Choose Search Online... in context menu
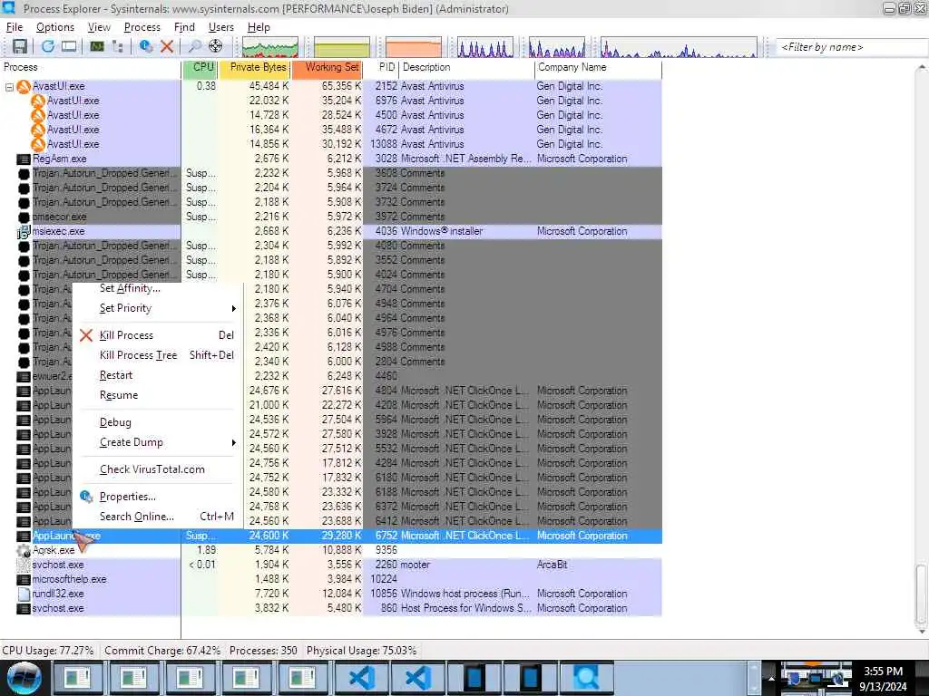 click(158, 517)
